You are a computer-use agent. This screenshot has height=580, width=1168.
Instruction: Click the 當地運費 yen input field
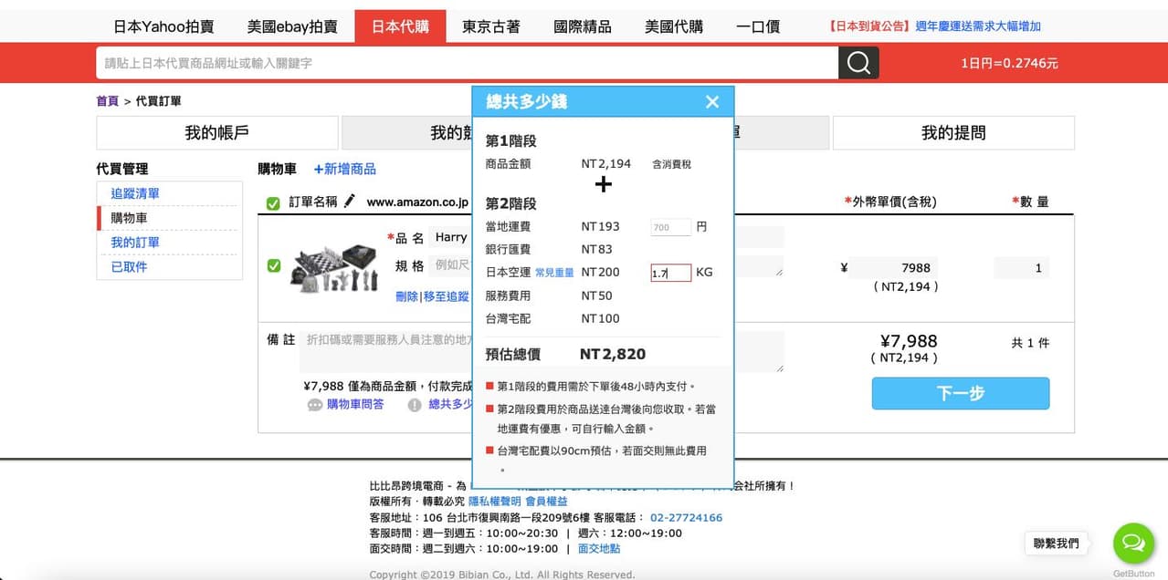pos(670,227)
